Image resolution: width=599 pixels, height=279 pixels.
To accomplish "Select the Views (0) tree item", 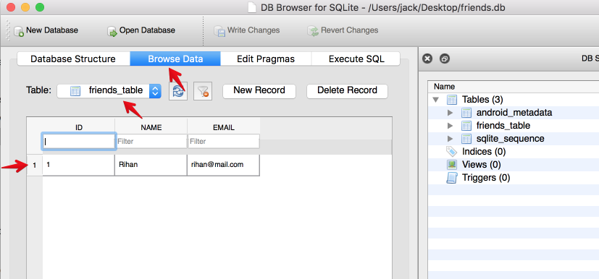I will click(x=482, y=165).
